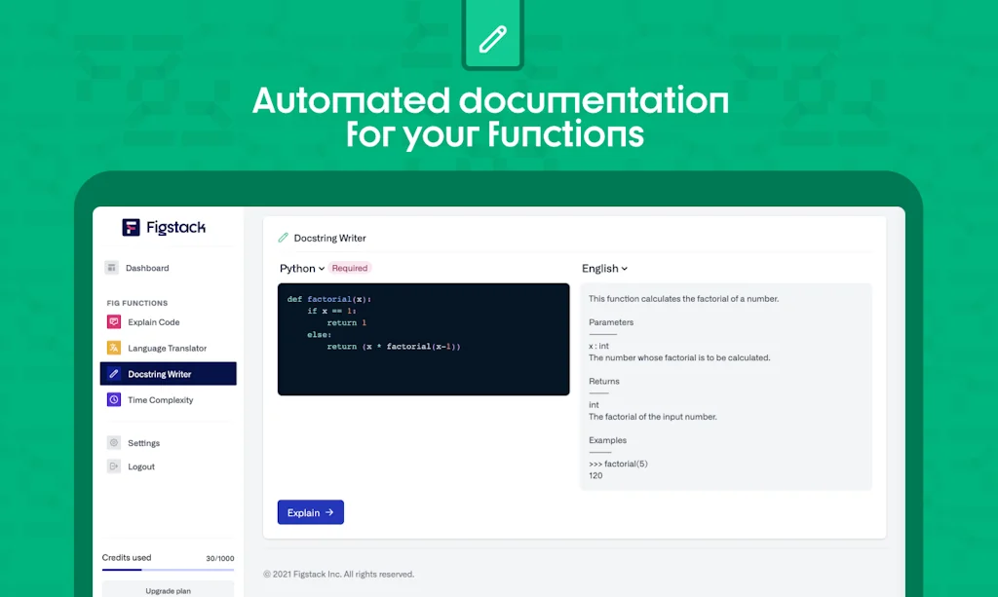Click inside the code input area
This screenshot has width=998, height=597.
point(423,338)
